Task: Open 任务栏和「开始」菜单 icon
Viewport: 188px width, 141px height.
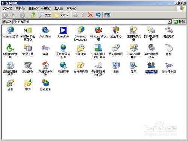Action: [x=98, y=51]
